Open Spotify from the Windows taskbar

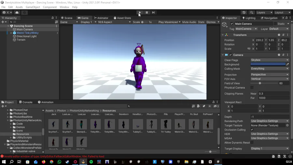[91, 162]
